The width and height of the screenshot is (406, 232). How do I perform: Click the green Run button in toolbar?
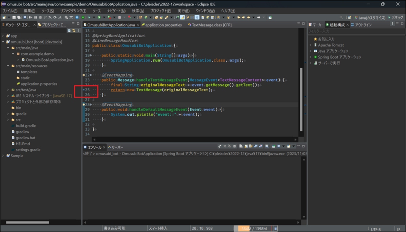pos(99,17)
